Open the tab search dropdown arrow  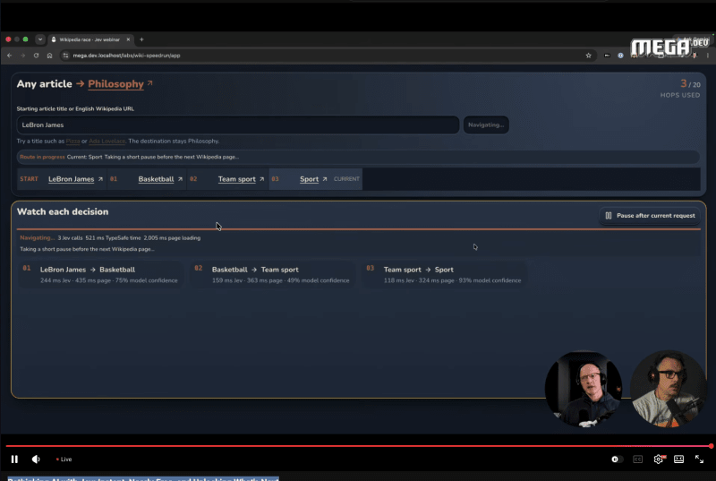40,39
